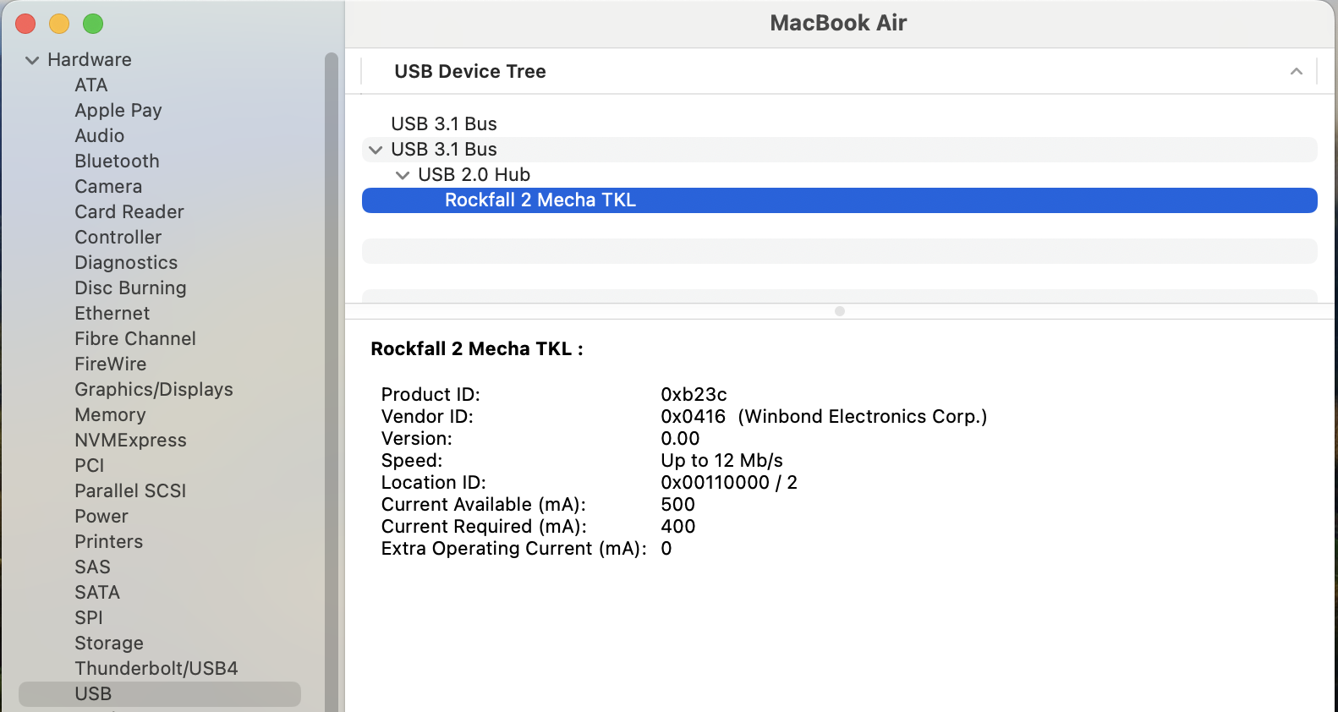Open Diagnostics in the sidebar

point(126,263)
